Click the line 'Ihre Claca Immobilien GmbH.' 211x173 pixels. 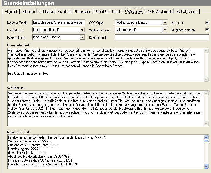pyautogui.click(x=28, y=74)
